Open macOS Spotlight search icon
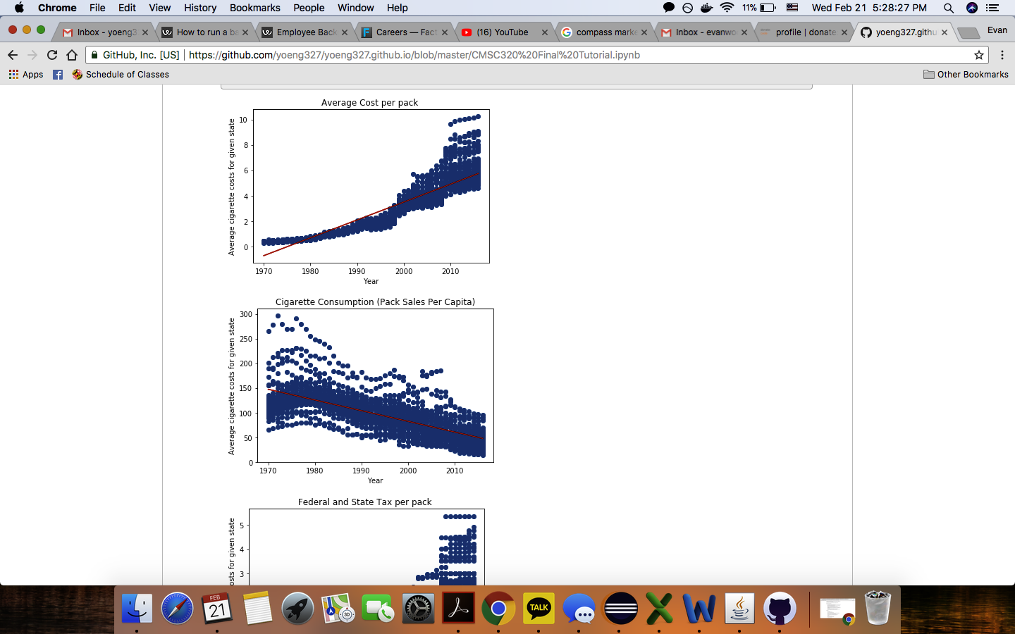This screenshot has width=1015, height=634. [x=948, y=8]
